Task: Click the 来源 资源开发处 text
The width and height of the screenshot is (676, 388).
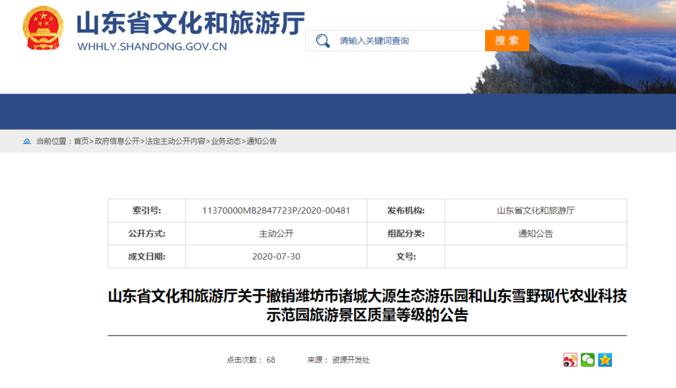Action: coord(339,360)
